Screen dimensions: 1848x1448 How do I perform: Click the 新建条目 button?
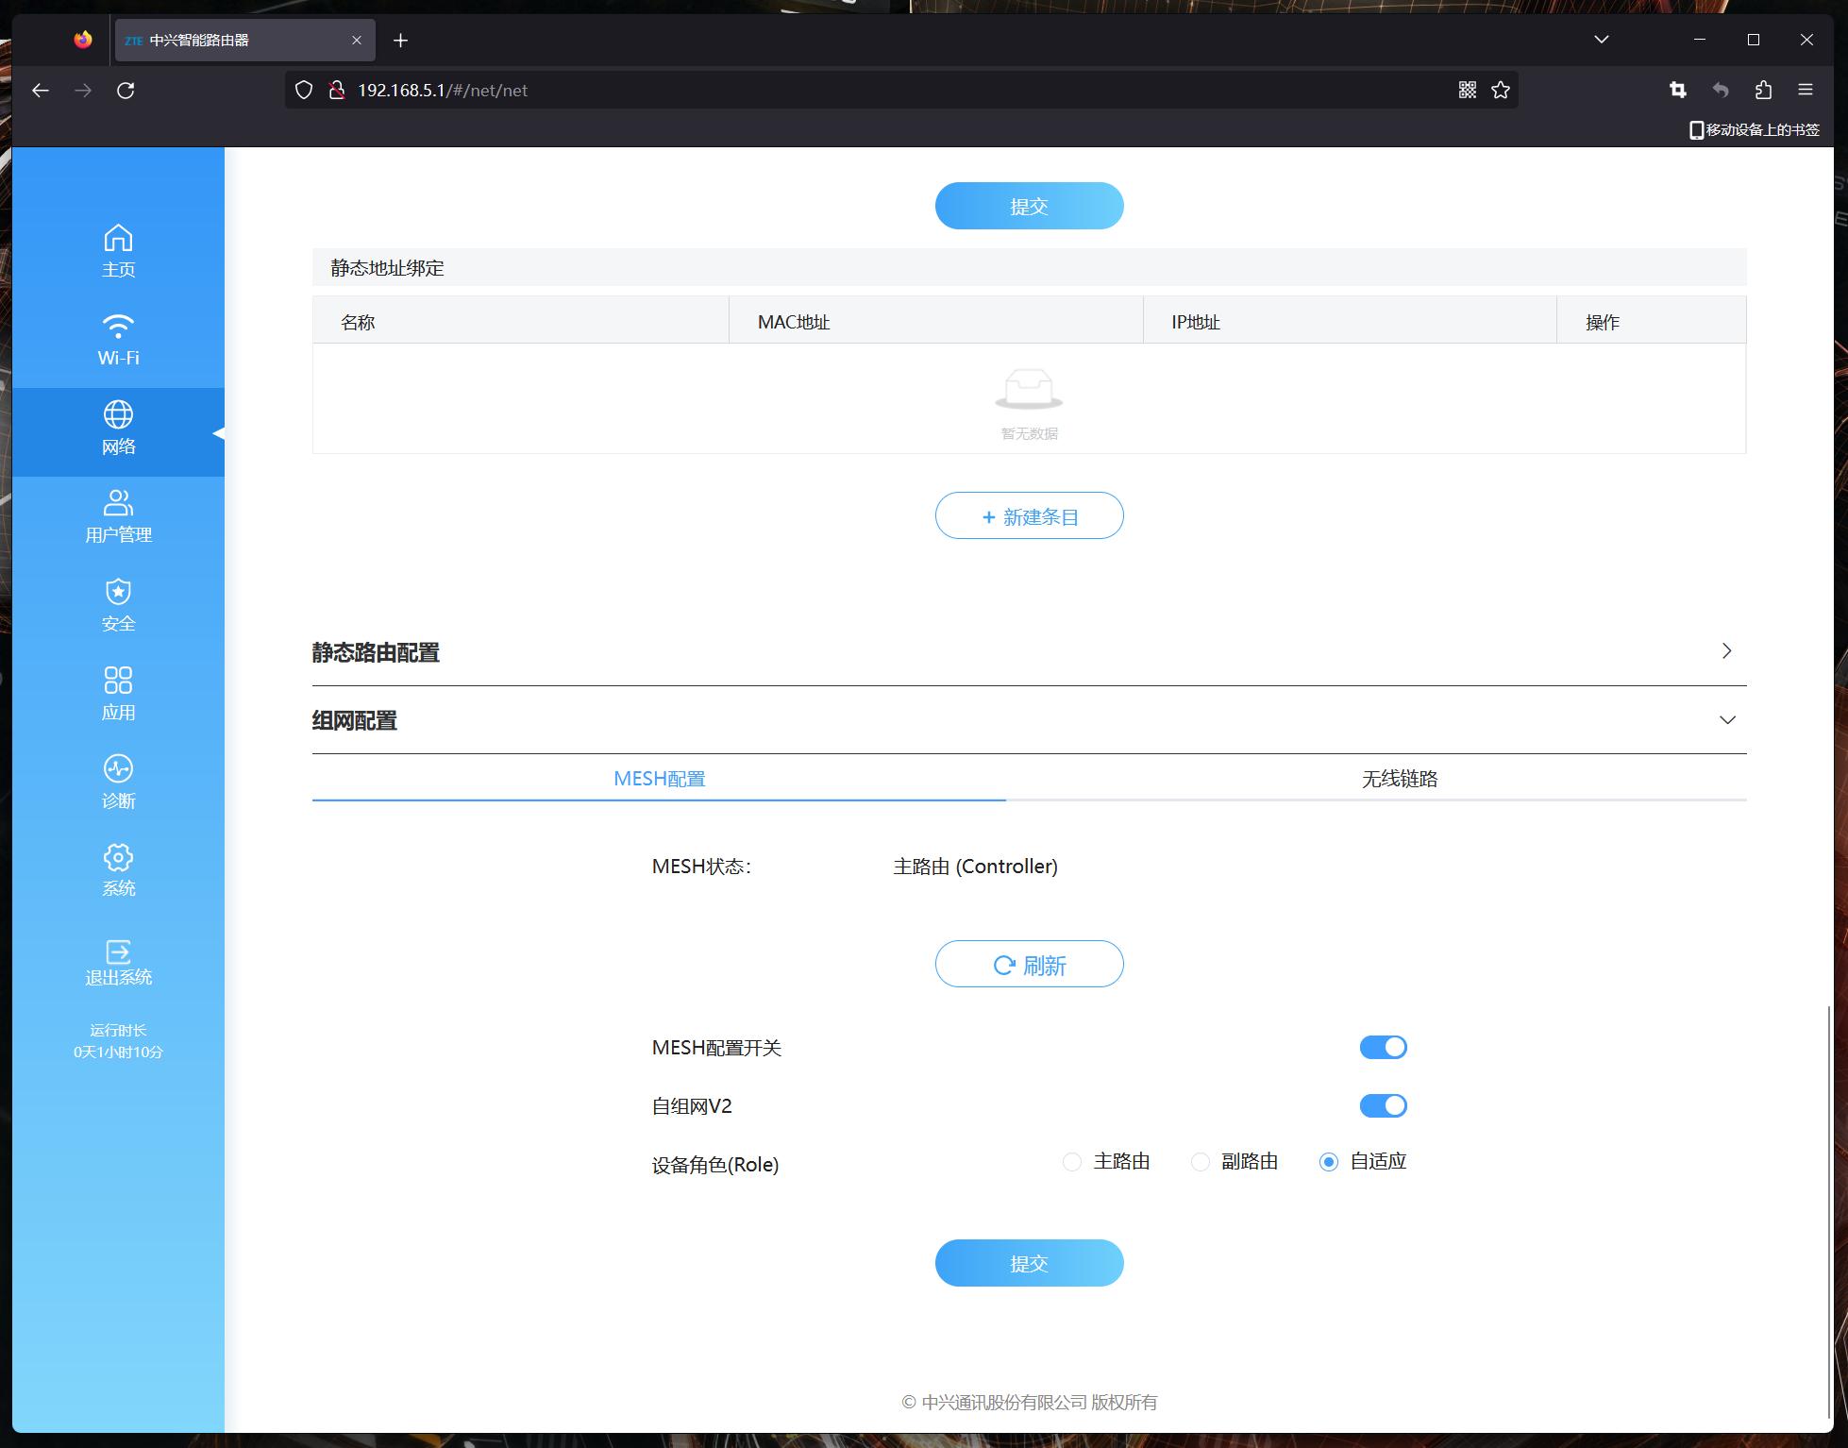1029,516
